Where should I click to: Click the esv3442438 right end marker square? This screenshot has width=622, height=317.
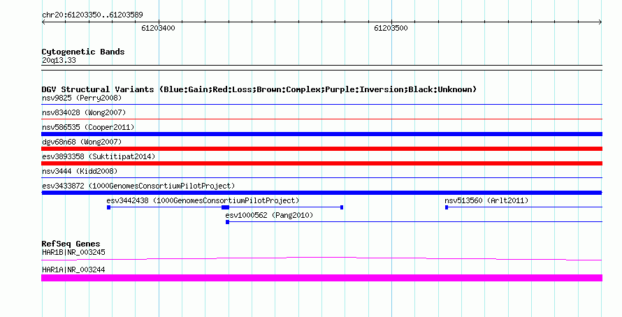(x=342, y=207)
